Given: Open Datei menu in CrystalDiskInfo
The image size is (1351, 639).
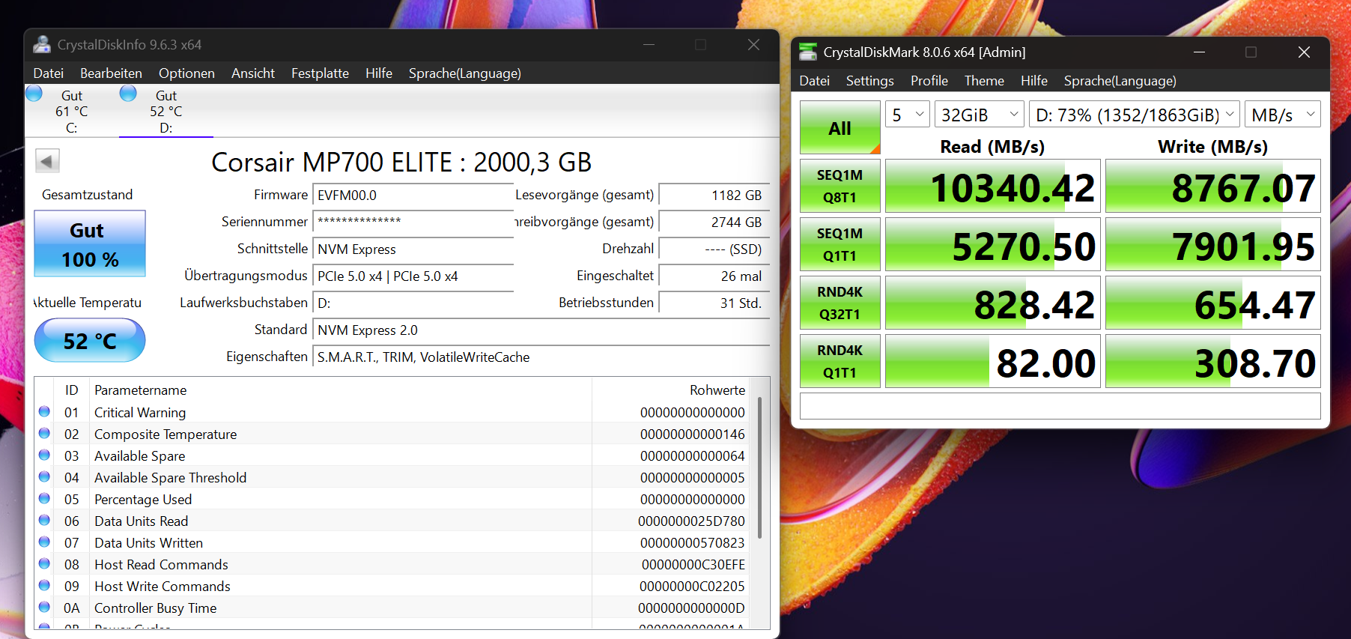Looking at the screenshot, I should point(49,73).
